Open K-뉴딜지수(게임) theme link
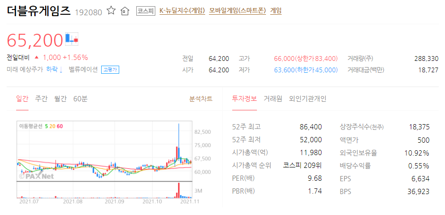This screenshot has height=215, width=445. [x=182, y=11]
